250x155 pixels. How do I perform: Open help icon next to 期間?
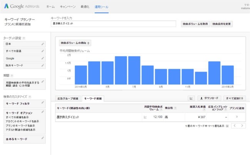coord(12,76)
